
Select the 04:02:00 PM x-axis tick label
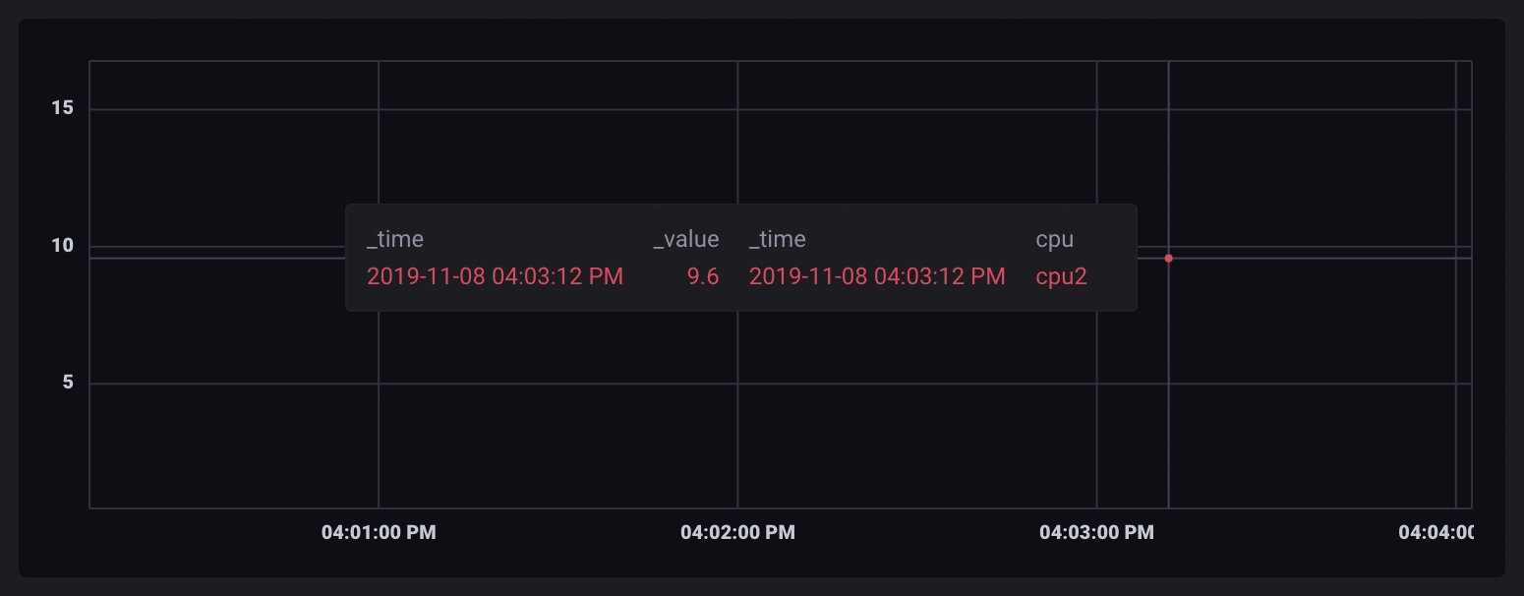(x=737, y=533)
